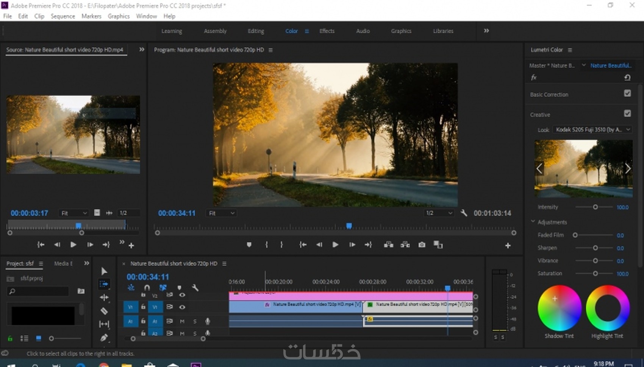Switch to the Editing workspace

pos(256,31)
